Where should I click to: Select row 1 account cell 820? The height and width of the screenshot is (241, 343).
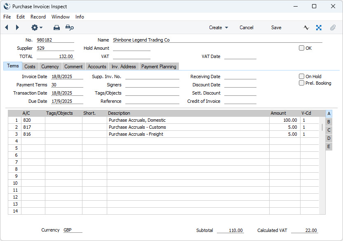(x=33, y=120)
